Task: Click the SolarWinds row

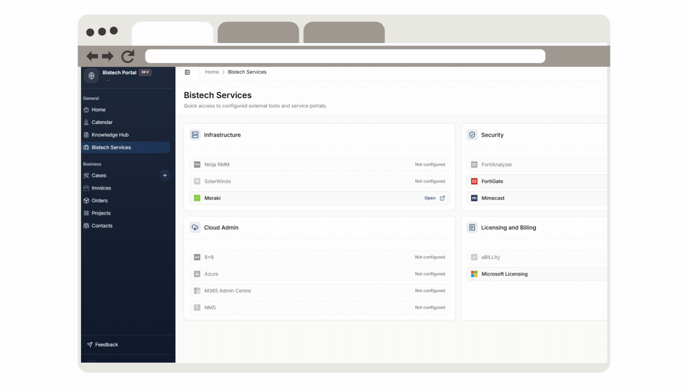Action: pos(319,181)
